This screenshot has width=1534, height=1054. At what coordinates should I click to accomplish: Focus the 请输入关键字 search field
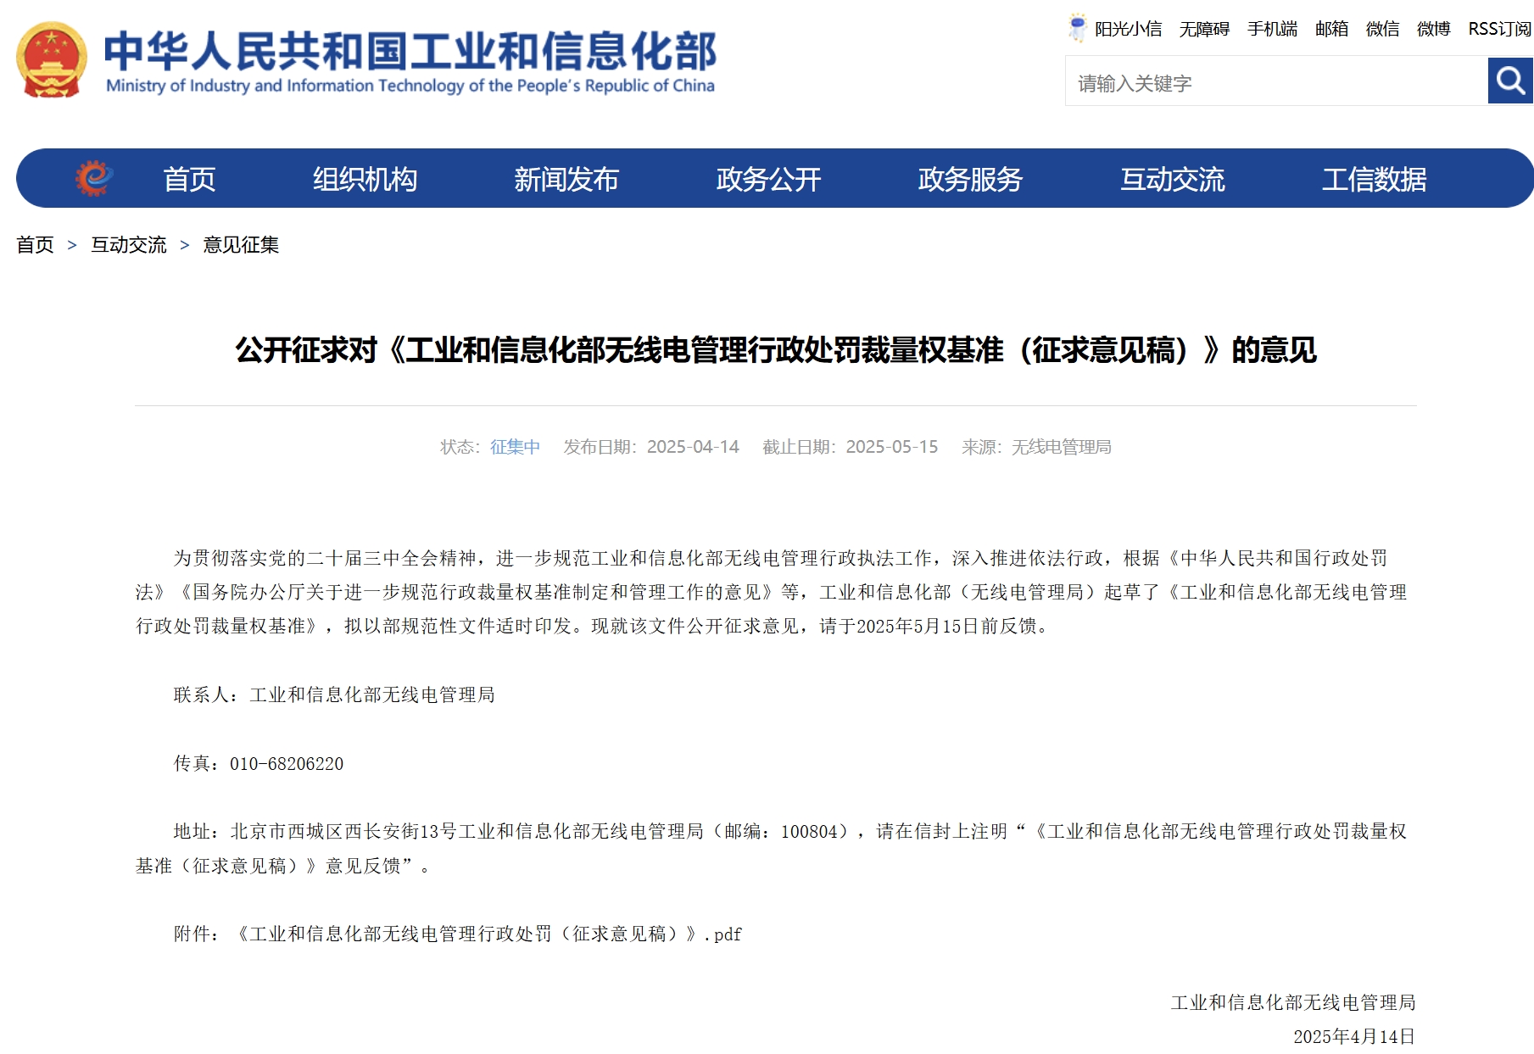(1276, 81)
